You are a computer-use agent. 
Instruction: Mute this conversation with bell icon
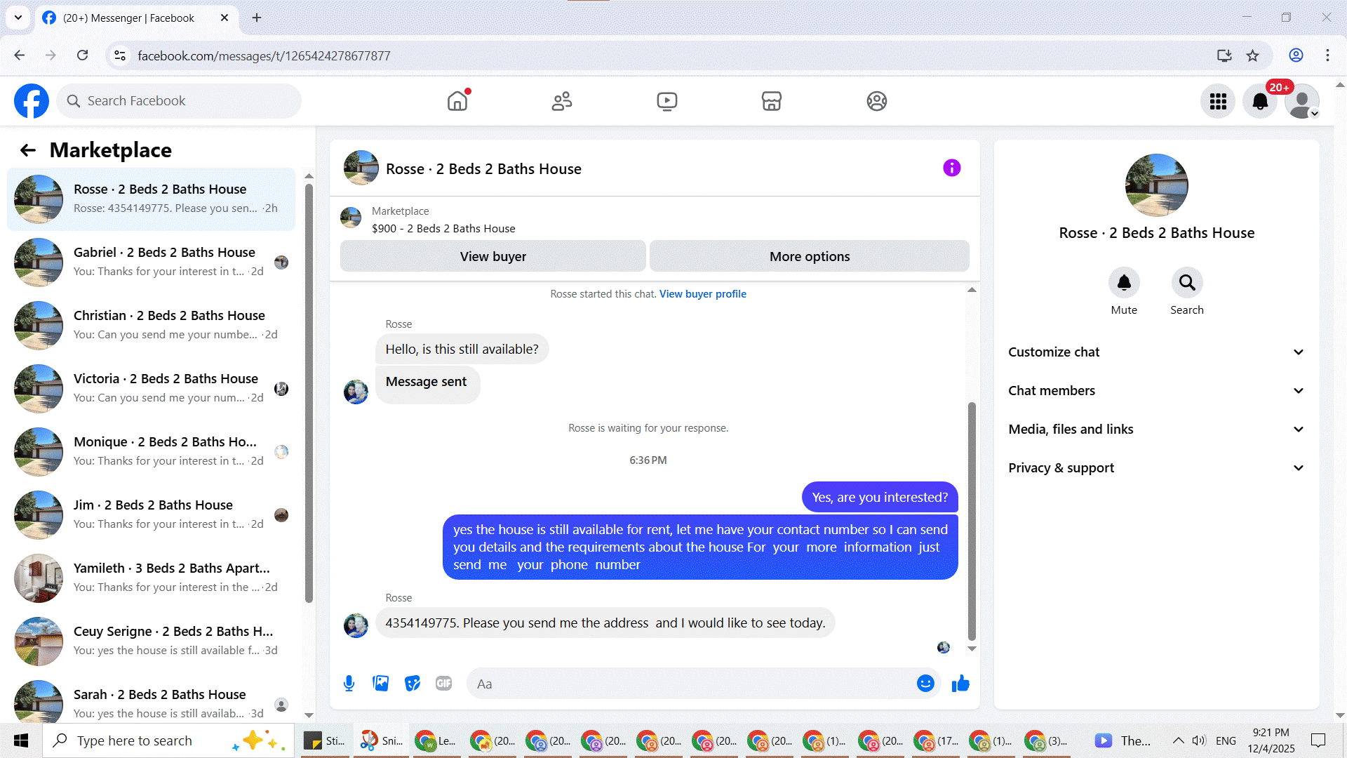[x=1124, y=283]
